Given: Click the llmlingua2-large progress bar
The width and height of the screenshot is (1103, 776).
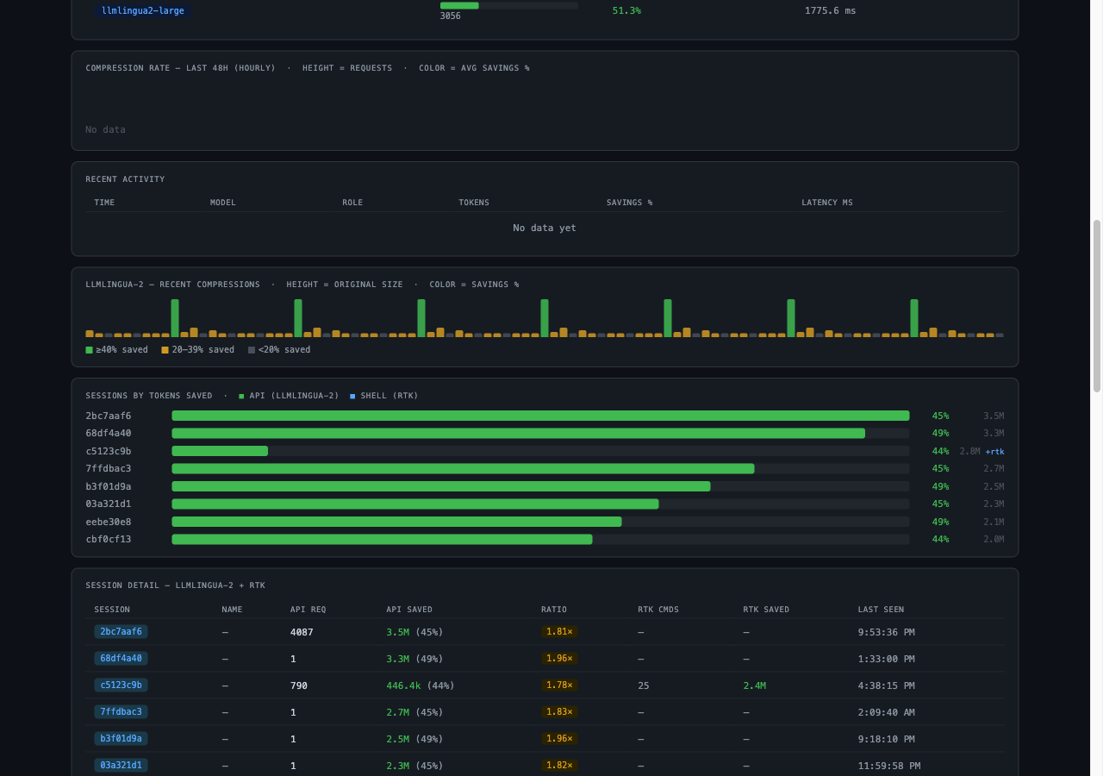Looking at the screenshot, I should click(x=509, y=5).
